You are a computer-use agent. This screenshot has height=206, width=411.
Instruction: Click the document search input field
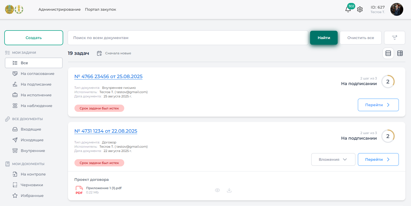187,38
